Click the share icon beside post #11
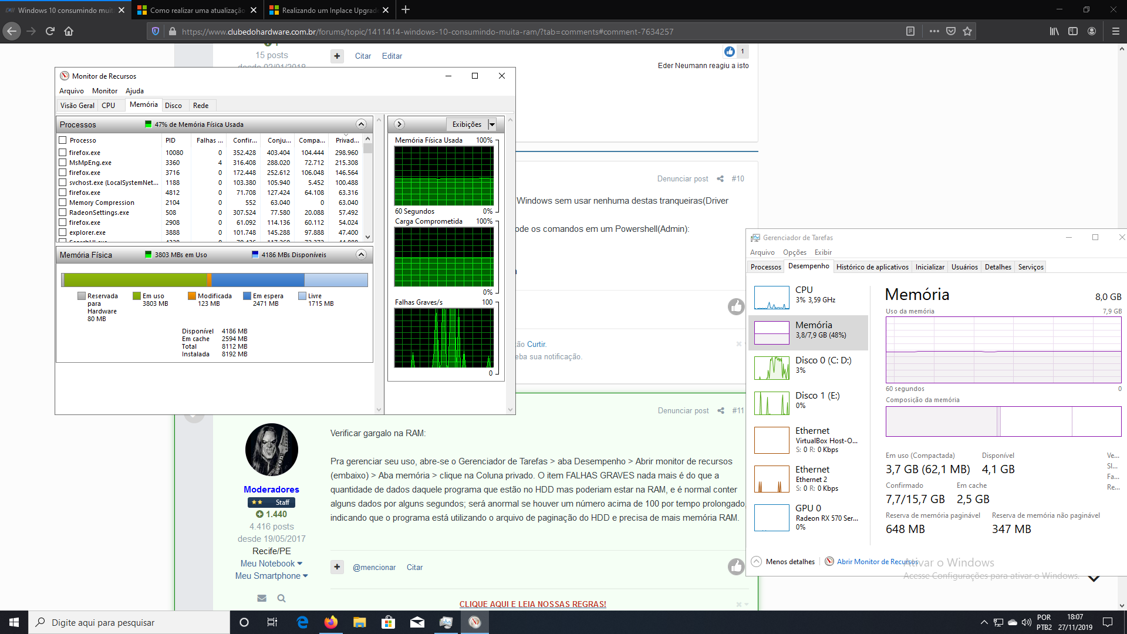Image resolution: width=1127 pixels, height=634 pixels. click(721, 411)
